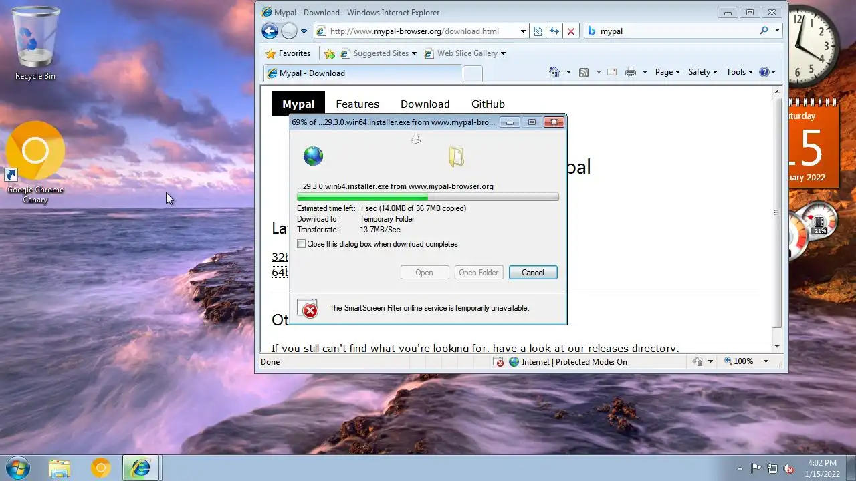Open the Tools menu
Screen dimensions: 856x481
(740, 72)
